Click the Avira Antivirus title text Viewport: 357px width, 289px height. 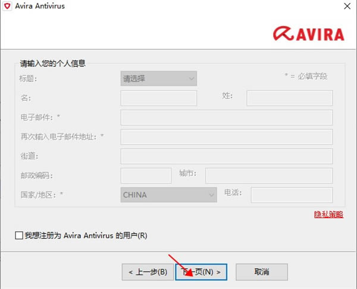coord(40,6)
